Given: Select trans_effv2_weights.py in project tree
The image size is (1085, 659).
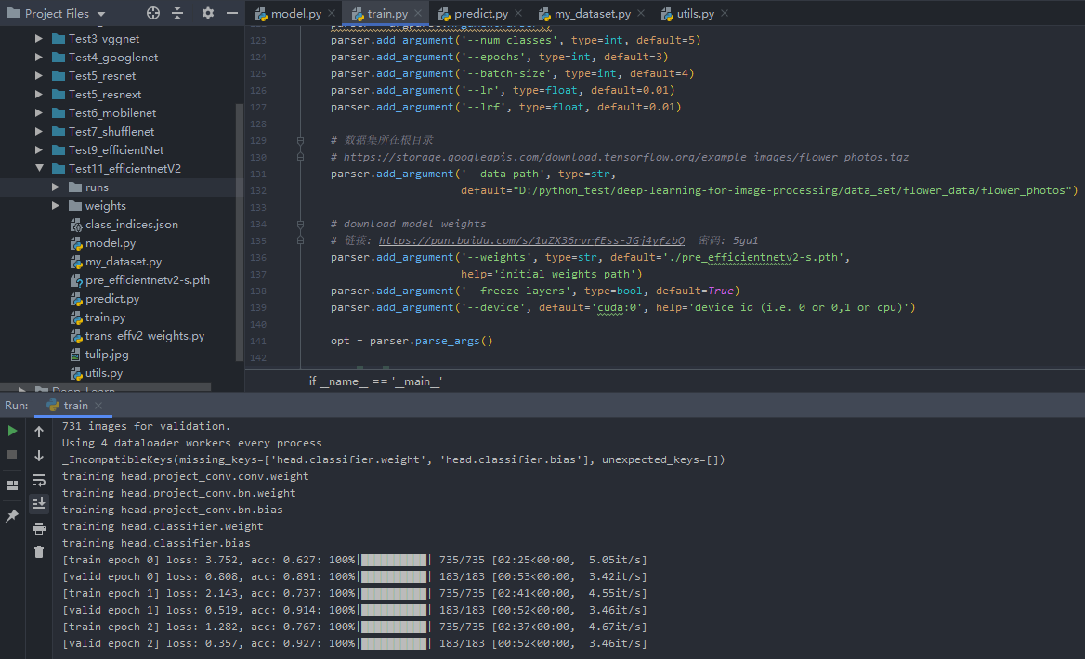Looking at the screenshot, I should 144,336.
